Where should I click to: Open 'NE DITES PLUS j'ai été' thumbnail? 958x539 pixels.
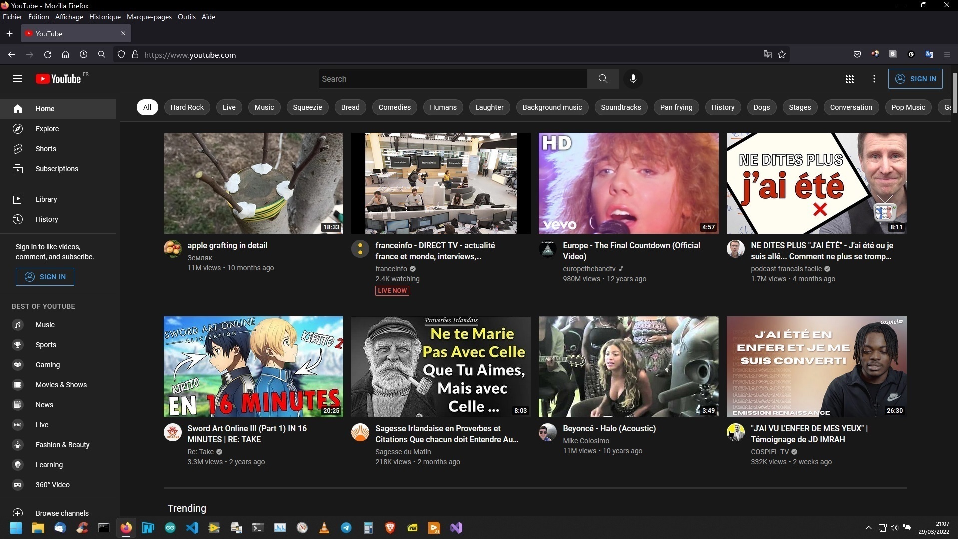816,183
